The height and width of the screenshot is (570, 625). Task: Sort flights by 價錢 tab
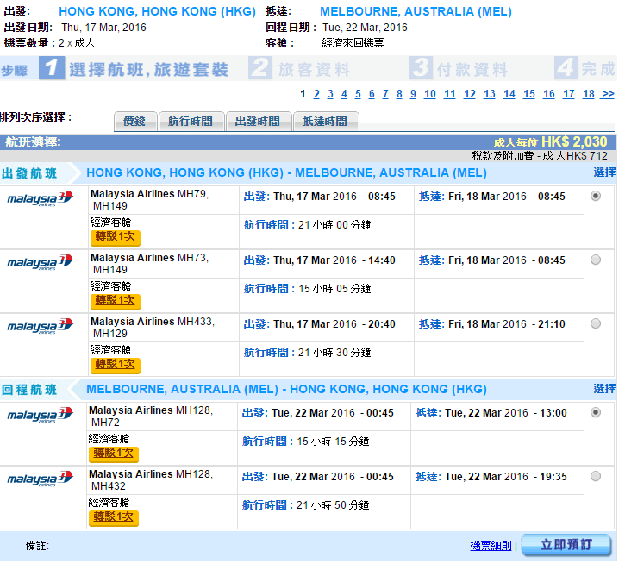(x=135, y=122)
